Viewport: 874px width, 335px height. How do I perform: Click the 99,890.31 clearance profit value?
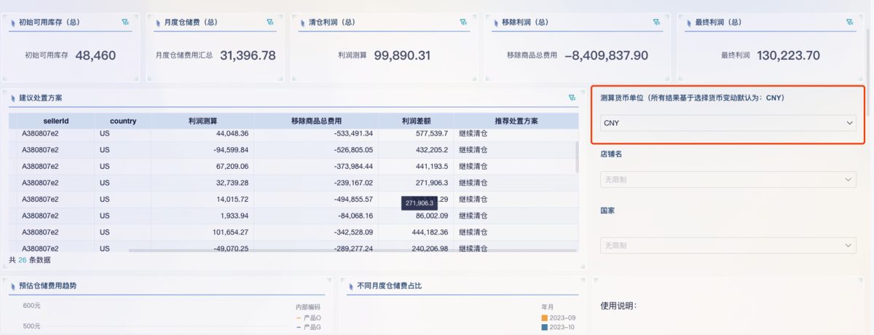pos(402,55)
